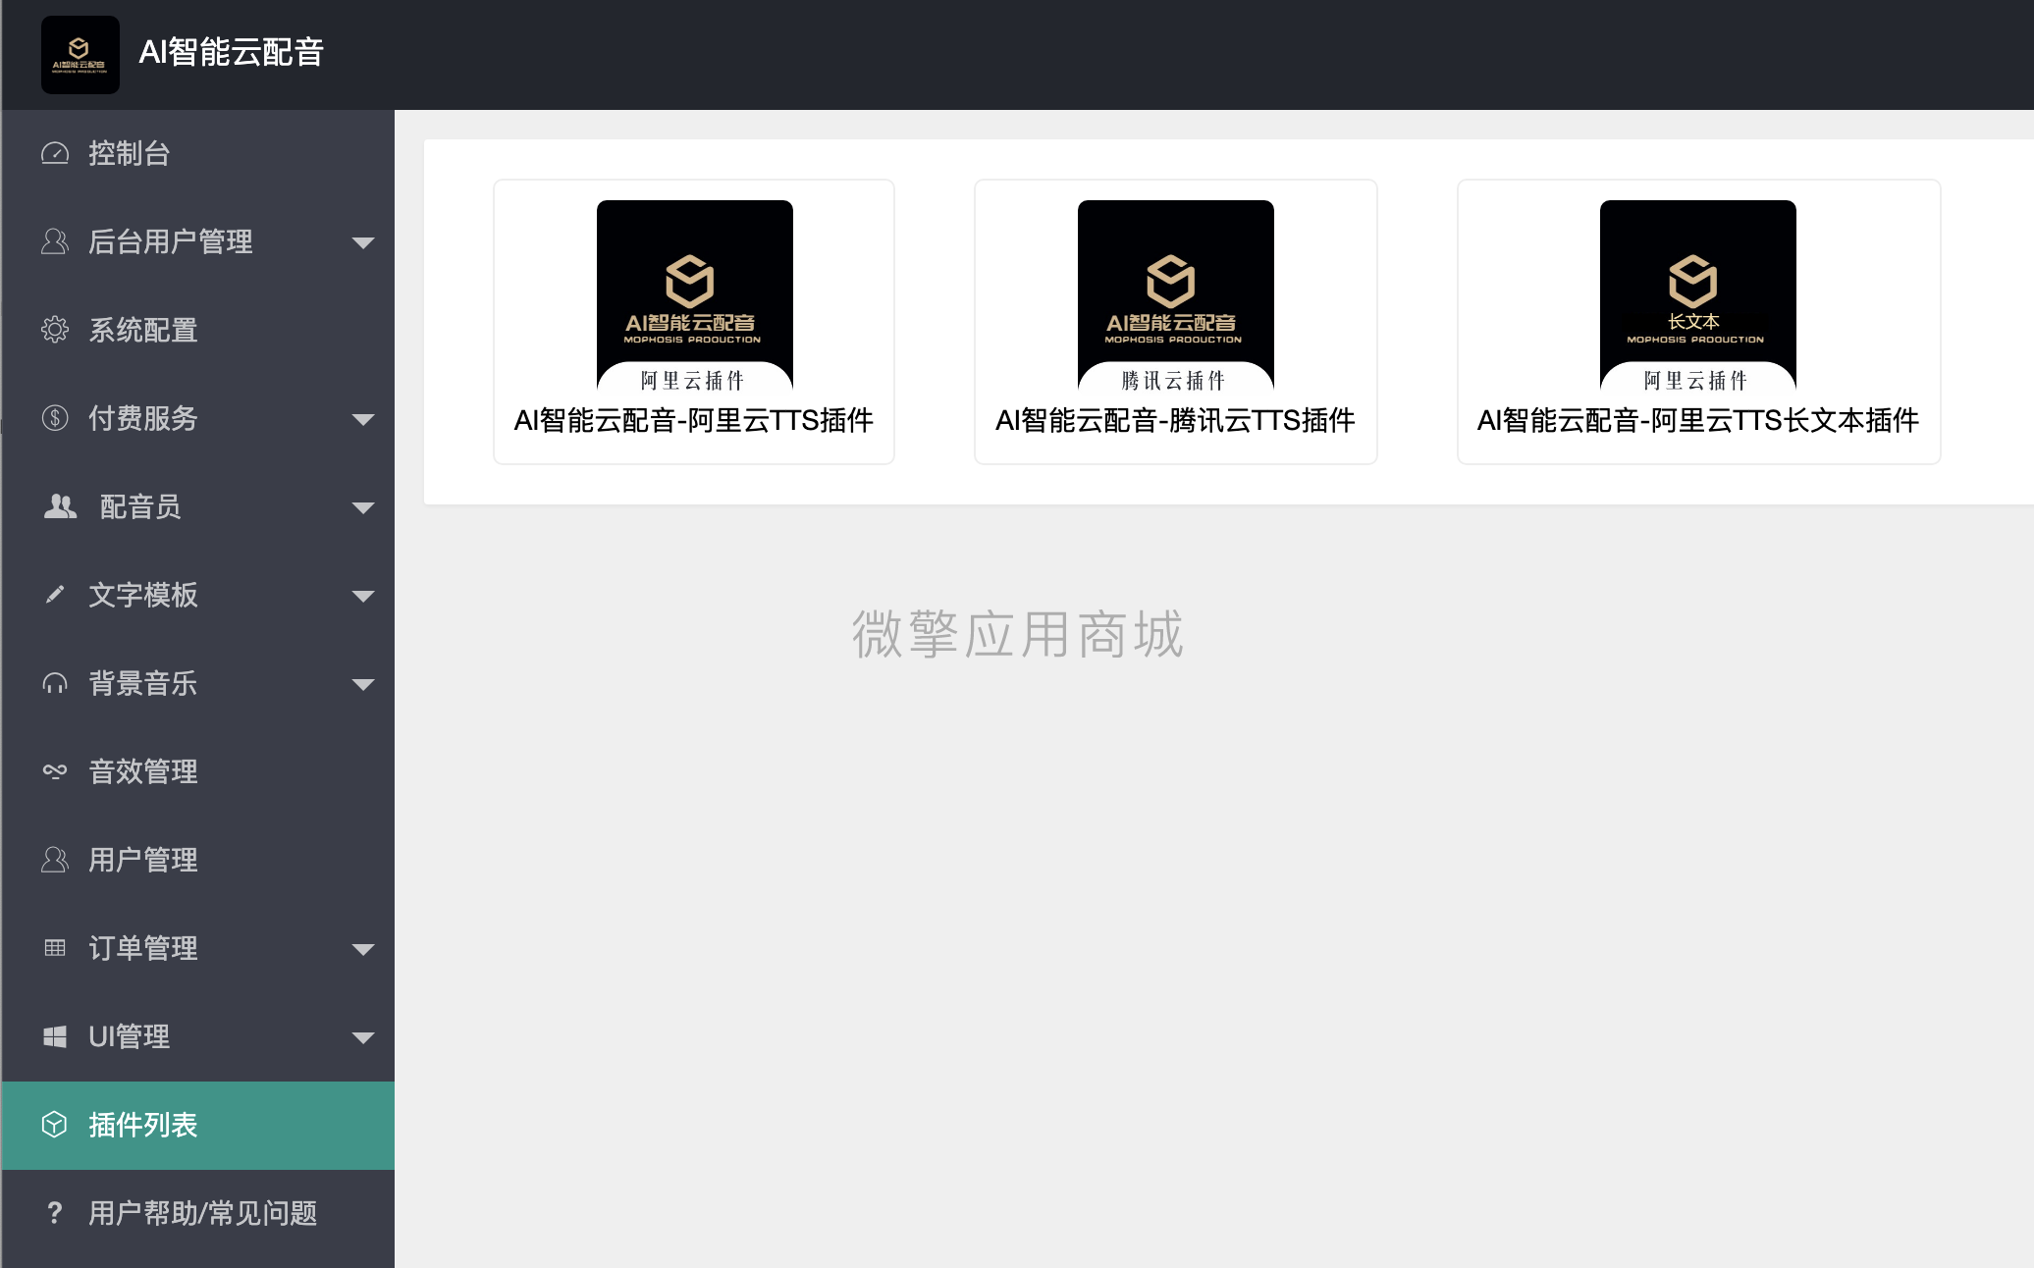Click the 付费服务 dollar coin icon
Image resolution: width=2034 pixels, height=1268 pixels.
55,418
